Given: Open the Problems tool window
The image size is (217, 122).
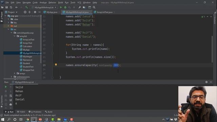Looking at the screenshot, I should [35, 112].
